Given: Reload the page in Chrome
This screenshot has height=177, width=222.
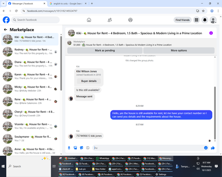Looking at the screenshot, I should point(16,11).
